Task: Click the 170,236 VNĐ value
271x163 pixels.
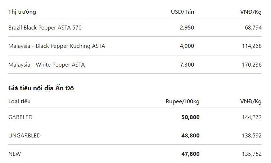Action: pyautogui.click(x=252, y=65)
